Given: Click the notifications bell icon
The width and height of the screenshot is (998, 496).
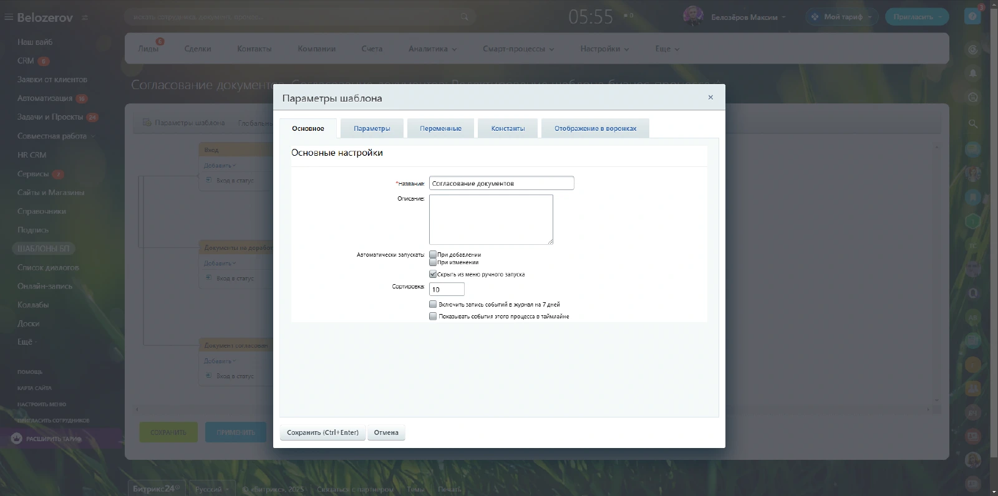Looking at the screenshot, I should tap(972, 73).
